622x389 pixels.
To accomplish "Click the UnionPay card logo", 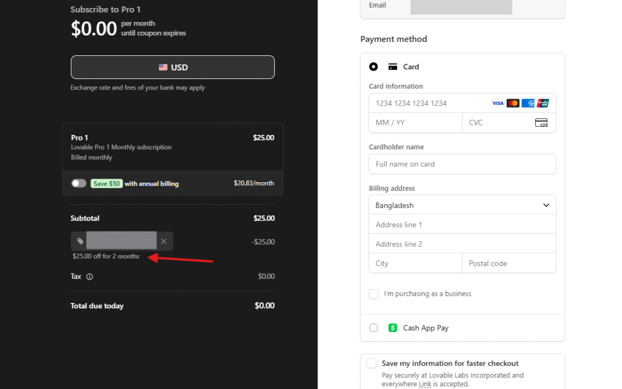I will tap(543, 103).
